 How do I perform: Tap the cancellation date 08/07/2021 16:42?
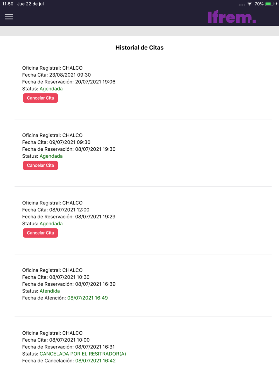(x=95, y=361)
